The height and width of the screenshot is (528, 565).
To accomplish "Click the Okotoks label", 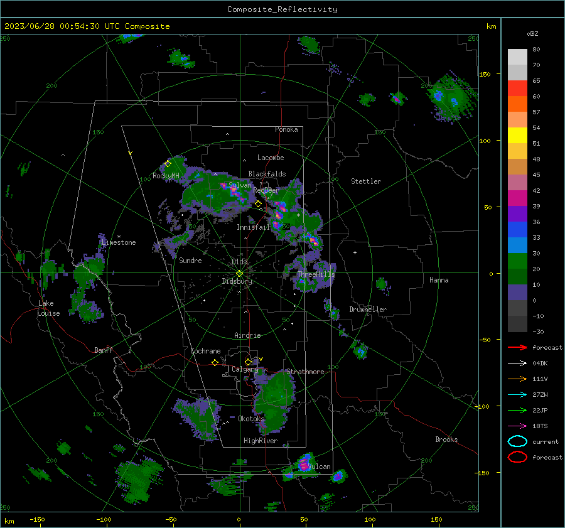I will 251,418.
